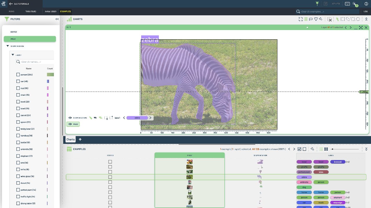
Task: Switch Examples panel to grid view
Action: pos(326,149)
